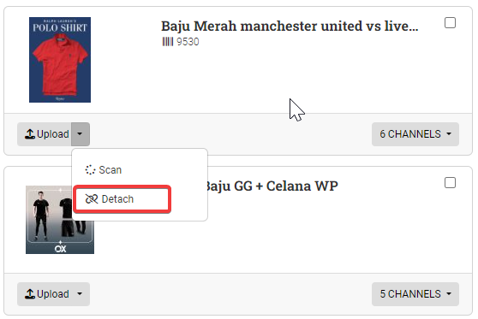Click the 9530 barcode number
Viewport: 478px width, 319px height.
[188, 42]
